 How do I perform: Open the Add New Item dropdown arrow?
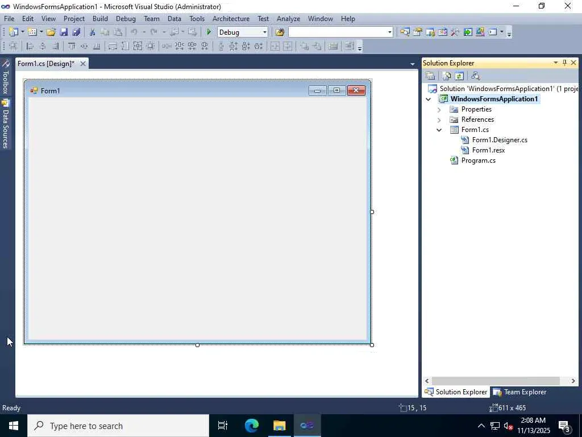click(x=41, y=32)
